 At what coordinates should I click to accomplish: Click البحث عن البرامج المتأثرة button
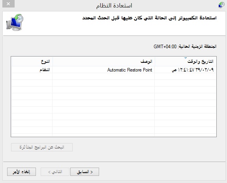[x=42, y=147]
